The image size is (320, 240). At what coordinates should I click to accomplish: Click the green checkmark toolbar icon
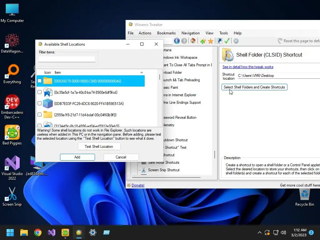click(227, 41)
